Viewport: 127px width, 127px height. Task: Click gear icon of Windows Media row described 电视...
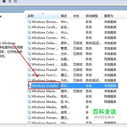pos(29,96)
